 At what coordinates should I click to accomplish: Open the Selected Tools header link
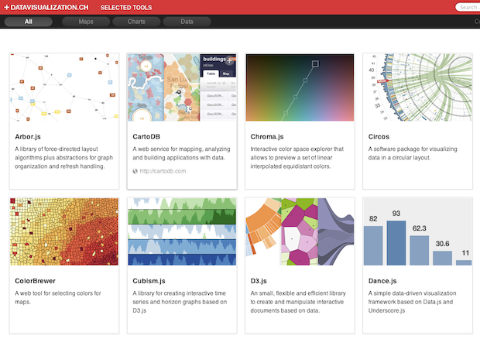(126, 7)
